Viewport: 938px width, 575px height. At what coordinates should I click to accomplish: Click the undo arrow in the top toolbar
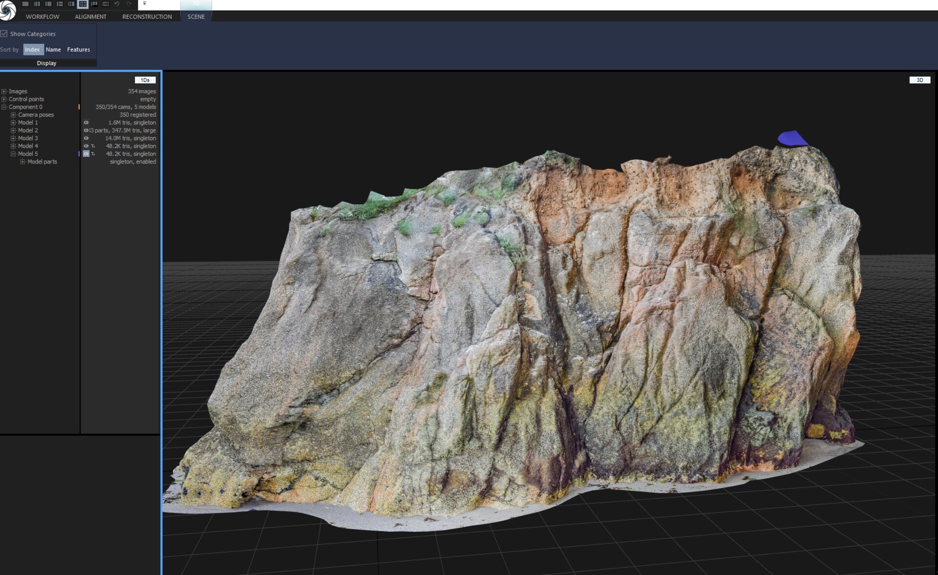point(117,4)
